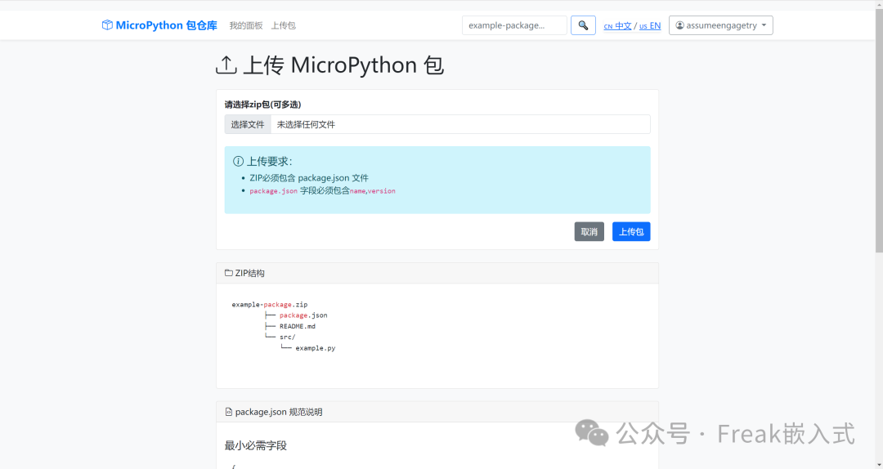Click the magnifier search button
The height and width of the screenshot is (469, 883).
pos(584,25)
